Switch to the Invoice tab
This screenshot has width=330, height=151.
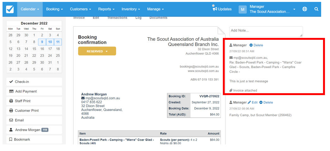(79, 18)
